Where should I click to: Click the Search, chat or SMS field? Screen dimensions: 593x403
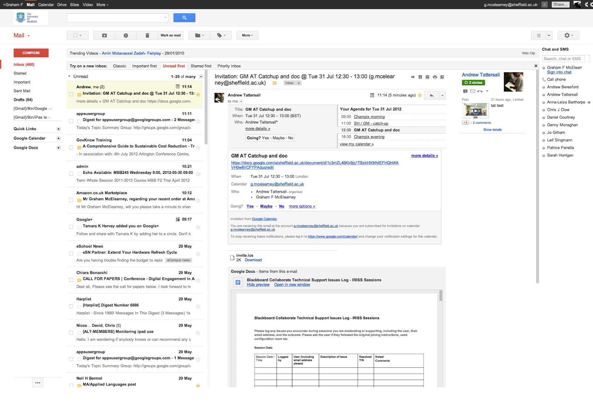point(563,59)
